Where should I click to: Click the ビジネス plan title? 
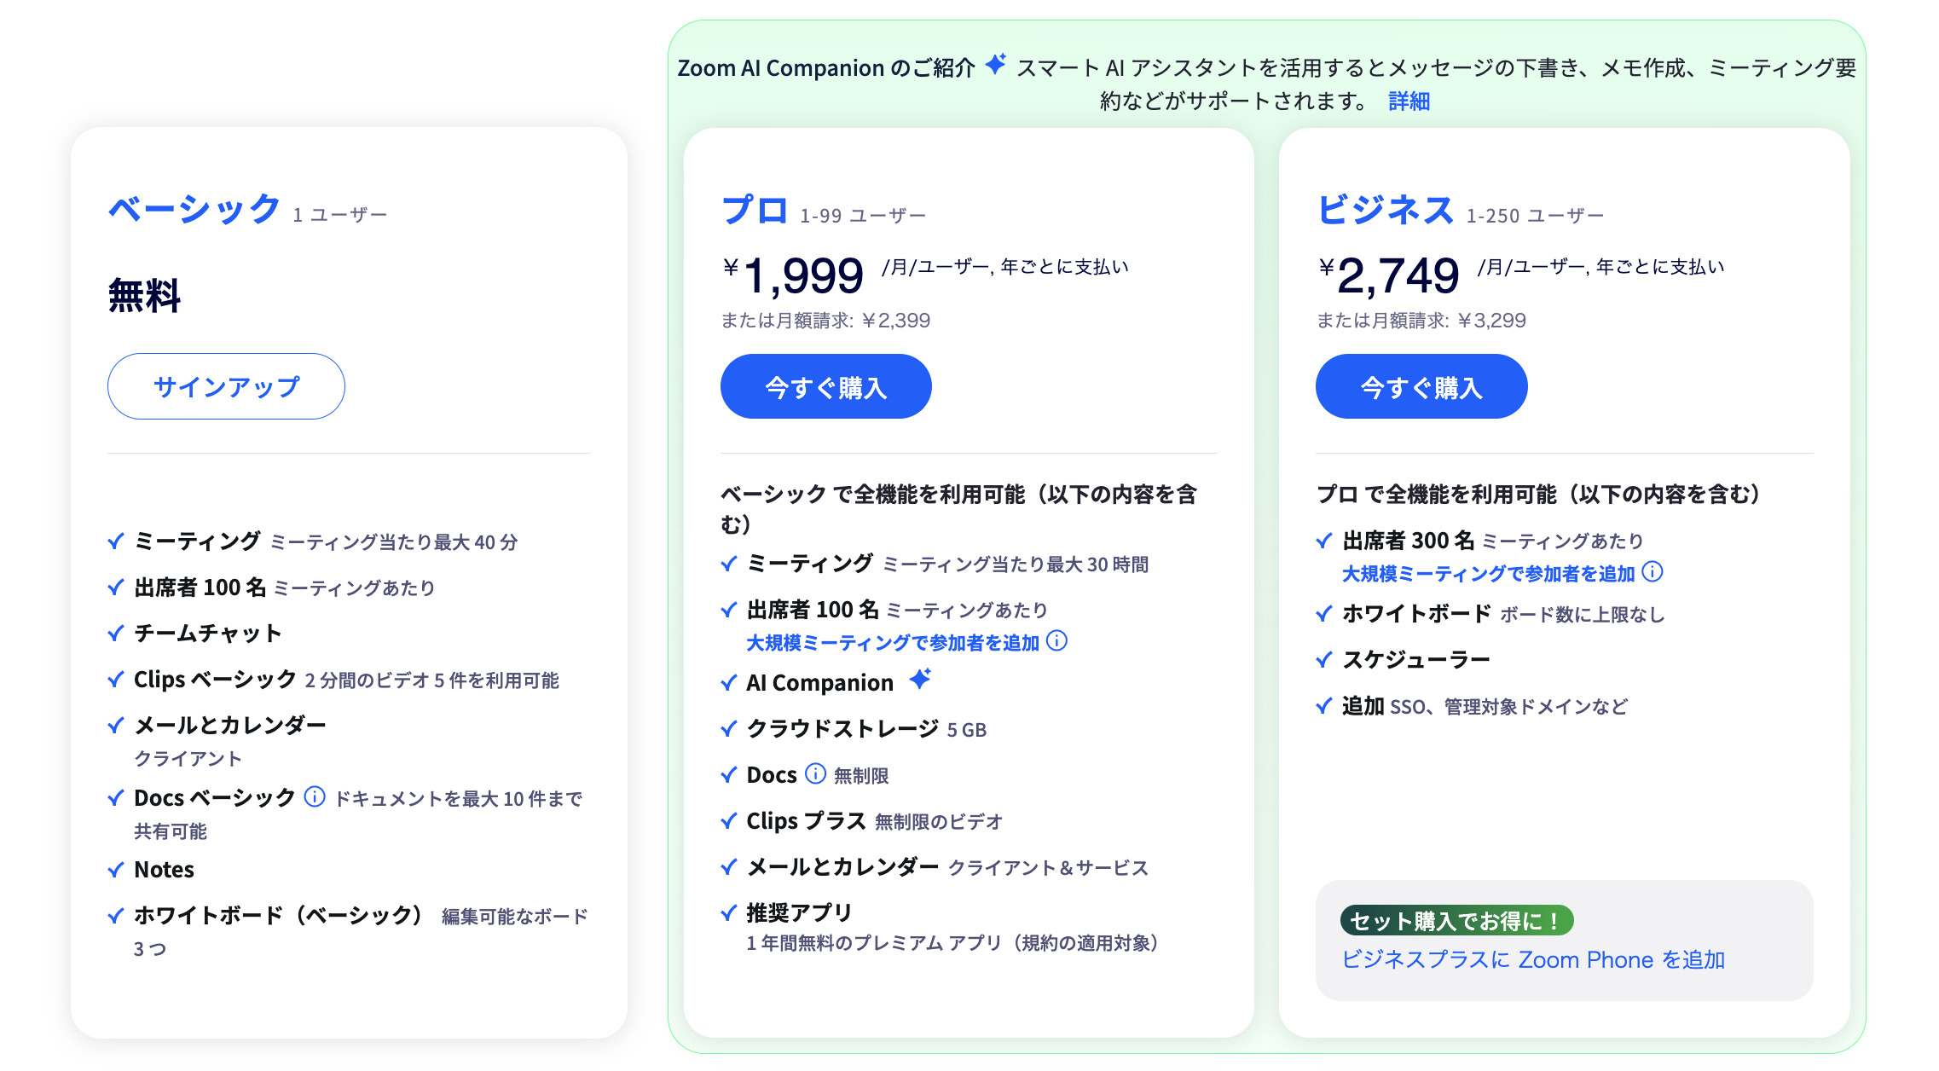(1386, 210)
